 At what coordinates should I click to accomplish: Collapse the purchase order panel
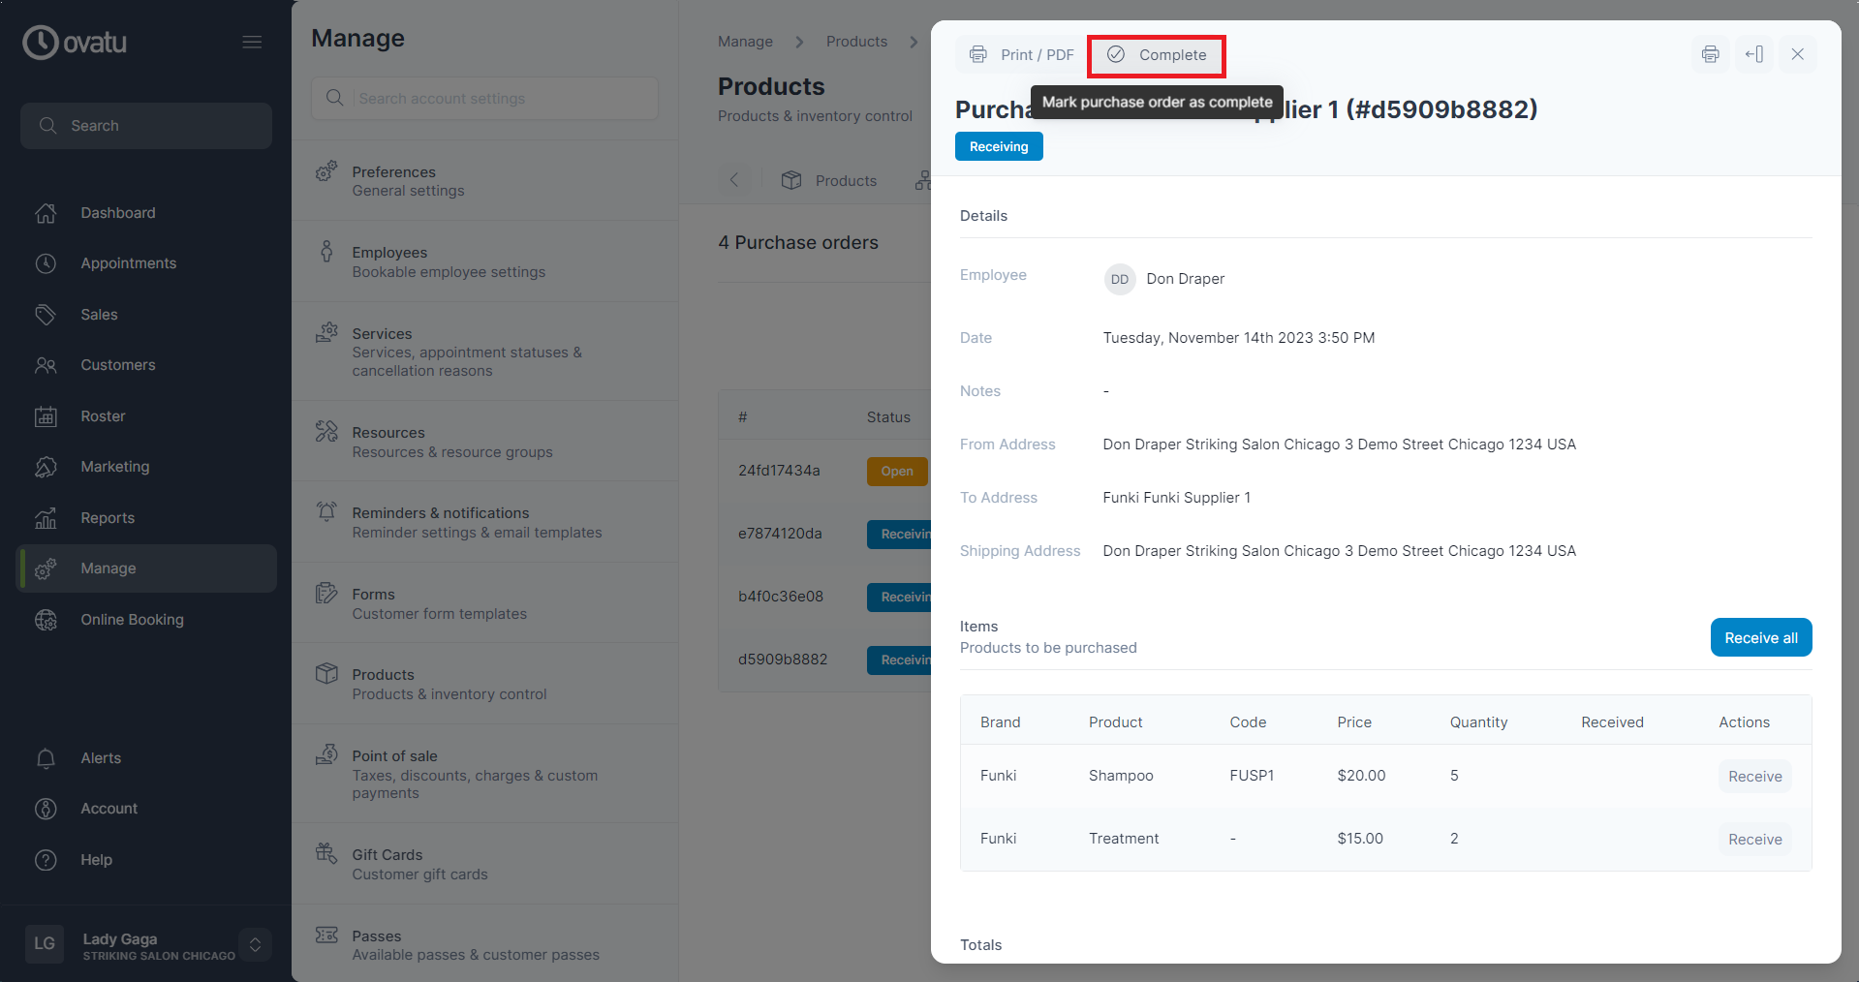pyautogui.click(x=1753, y=54)
